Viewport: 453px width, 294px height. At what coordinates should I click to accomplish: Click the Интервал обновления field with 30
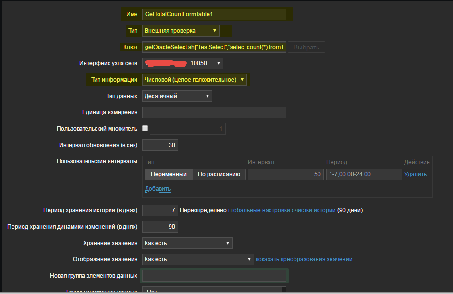click(160, 145)
